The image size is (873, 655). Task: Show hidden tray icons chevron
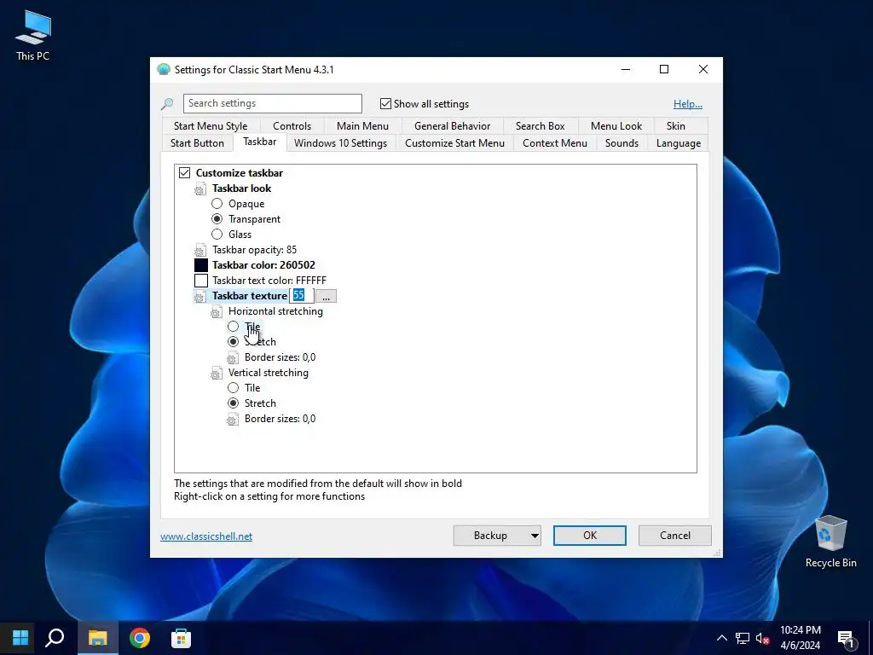coord(721,638)
